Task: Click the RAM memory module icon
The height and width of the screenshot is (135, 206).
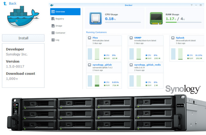Action: pyautogui.click(x=156, y=18)
